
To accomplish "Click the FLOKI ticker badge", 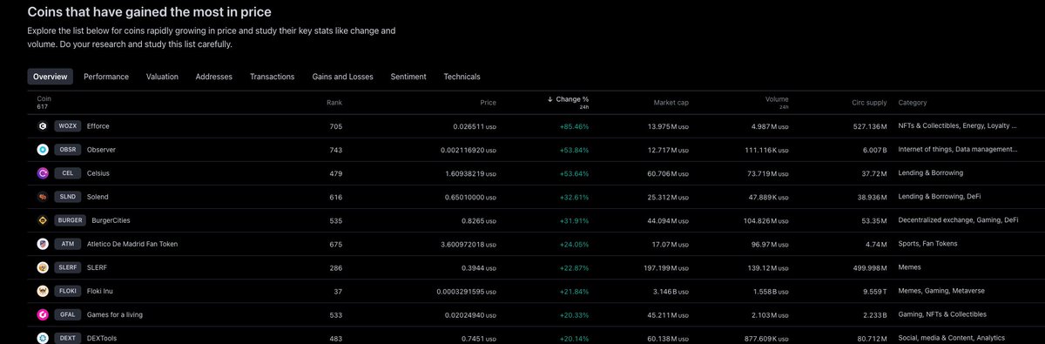I will pyautogui.click(x=67, y=291).
